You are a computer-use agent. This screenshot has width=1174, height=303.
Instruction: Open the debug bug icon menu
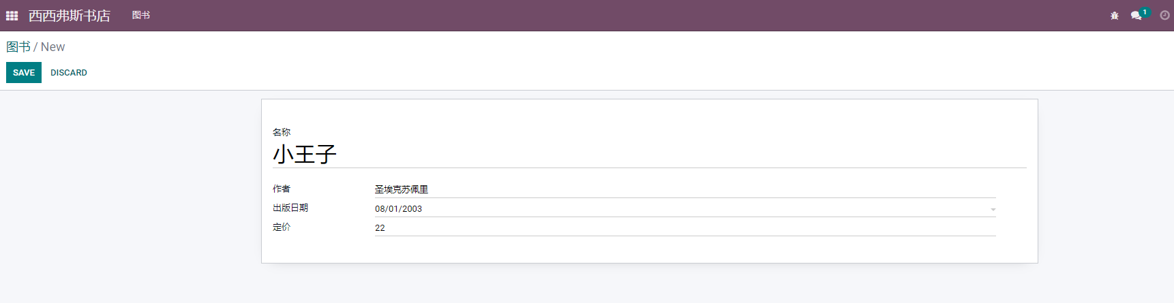coord(1115,16)
